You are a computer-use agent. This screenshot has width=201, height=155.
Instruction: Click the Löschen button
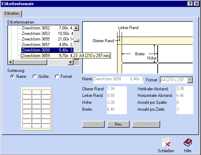pos(93,124)
